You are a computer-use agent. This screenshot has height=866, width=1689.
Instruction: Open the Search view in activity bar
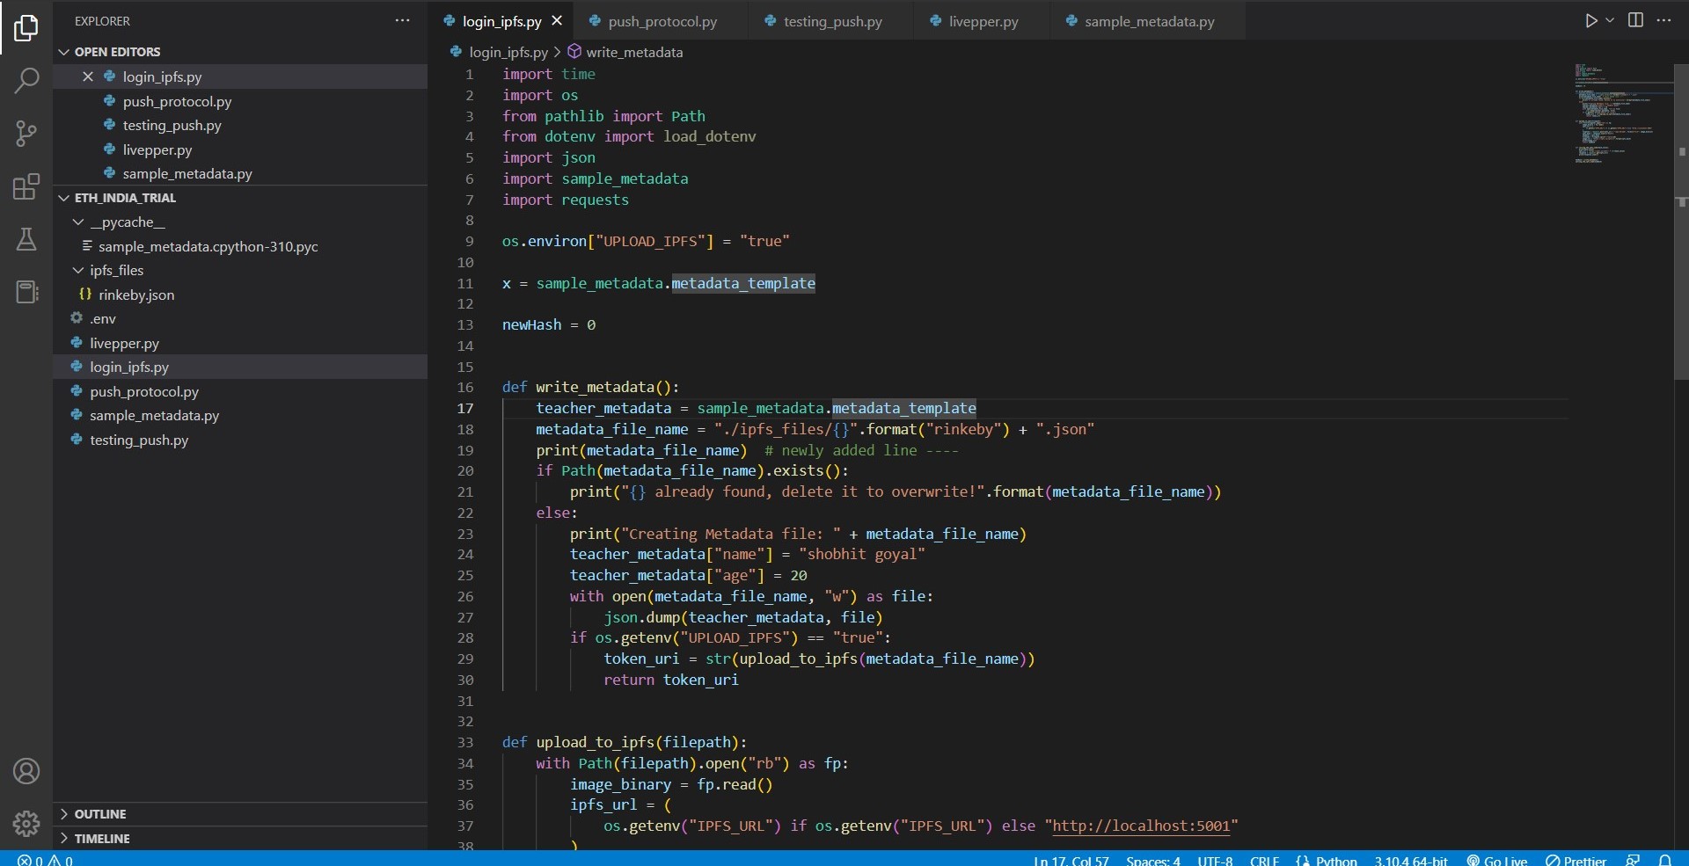click(x=26, y=81)
